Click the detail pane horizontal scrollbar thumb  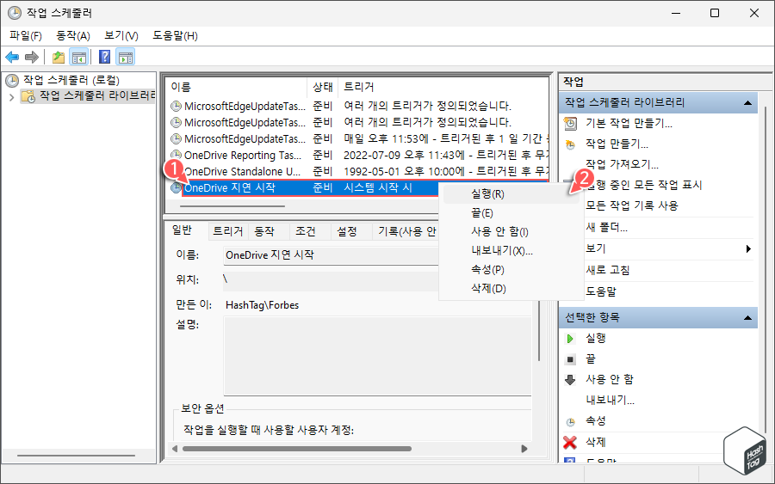pyautogui.click(x=296, y=449)
